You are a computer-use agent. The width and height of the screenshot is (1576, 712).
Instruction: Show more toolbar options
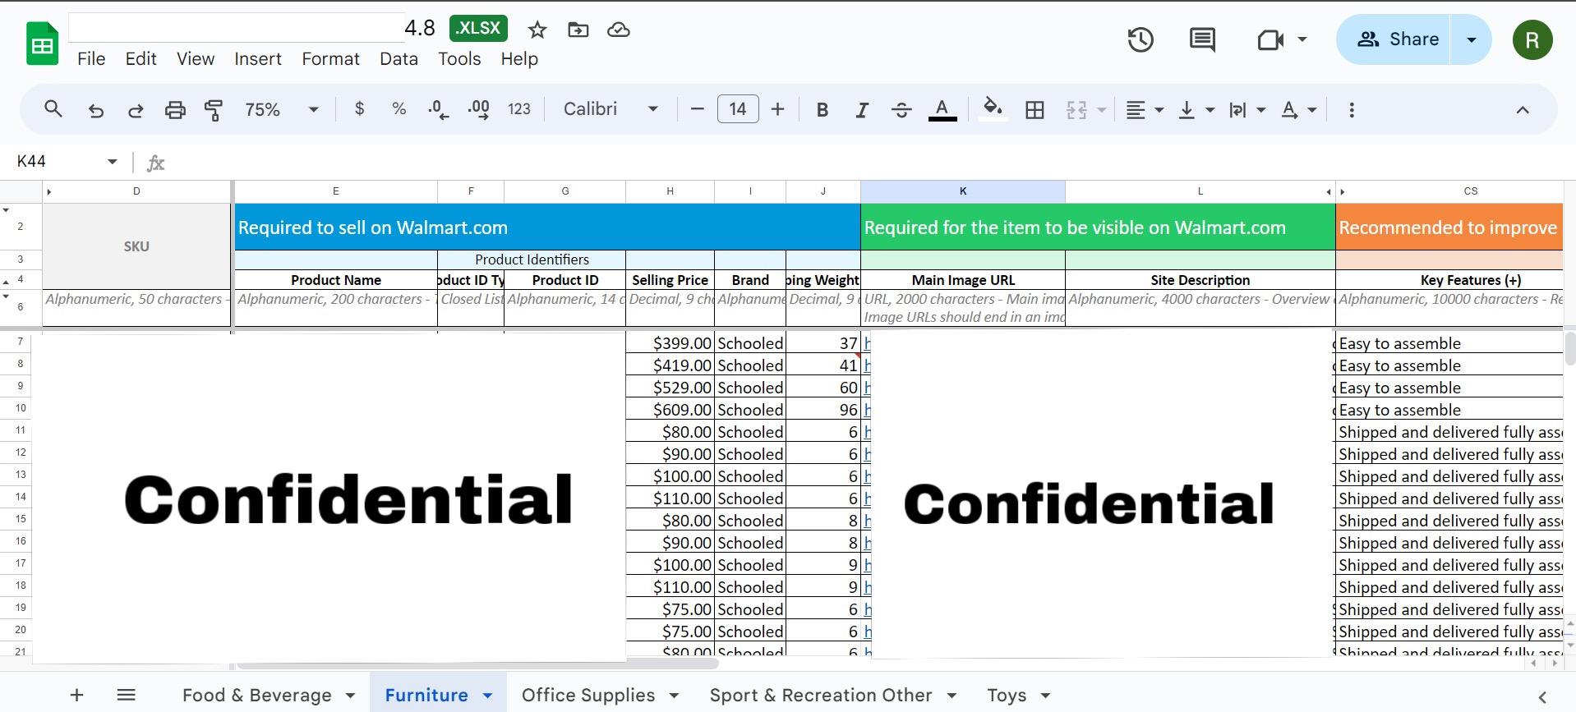[x=1352, y=110]
